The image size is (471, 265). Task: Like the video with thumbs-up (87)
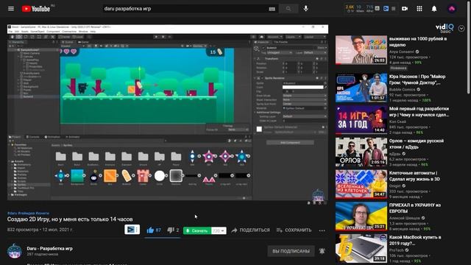coord(154,230)
